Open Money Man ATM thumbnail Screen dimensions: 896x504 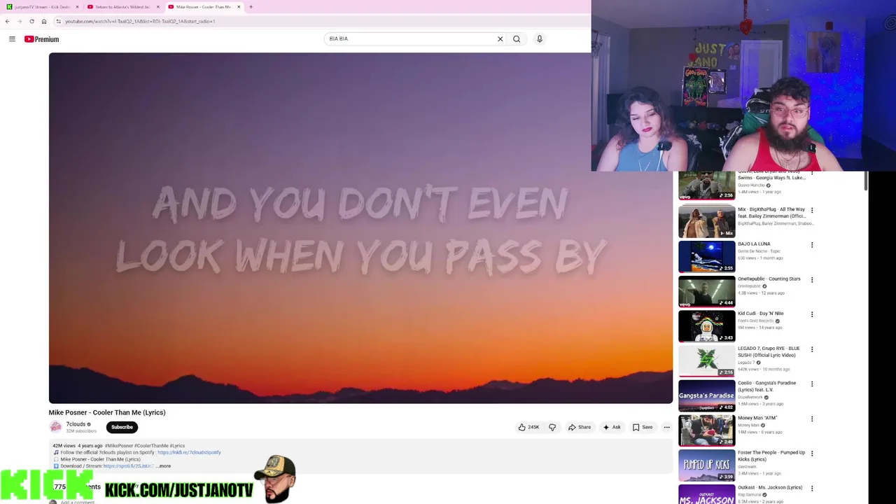(706, 430)
